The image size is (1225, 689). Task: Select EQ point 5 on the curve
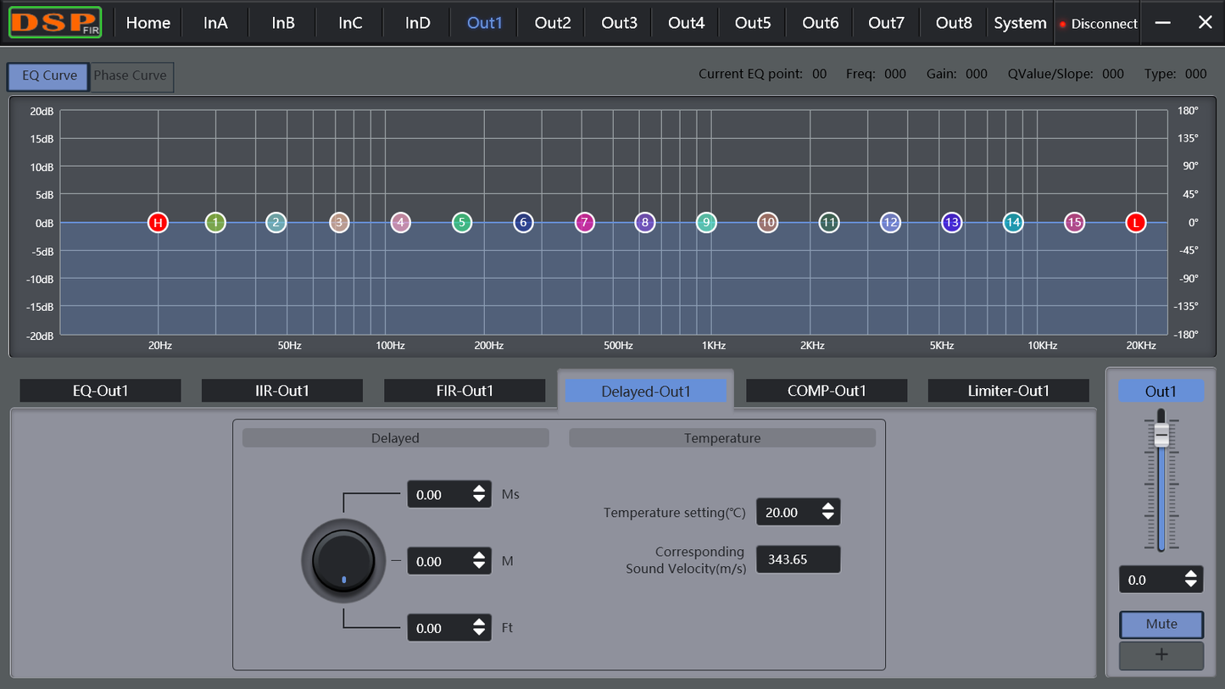(461, 223)
